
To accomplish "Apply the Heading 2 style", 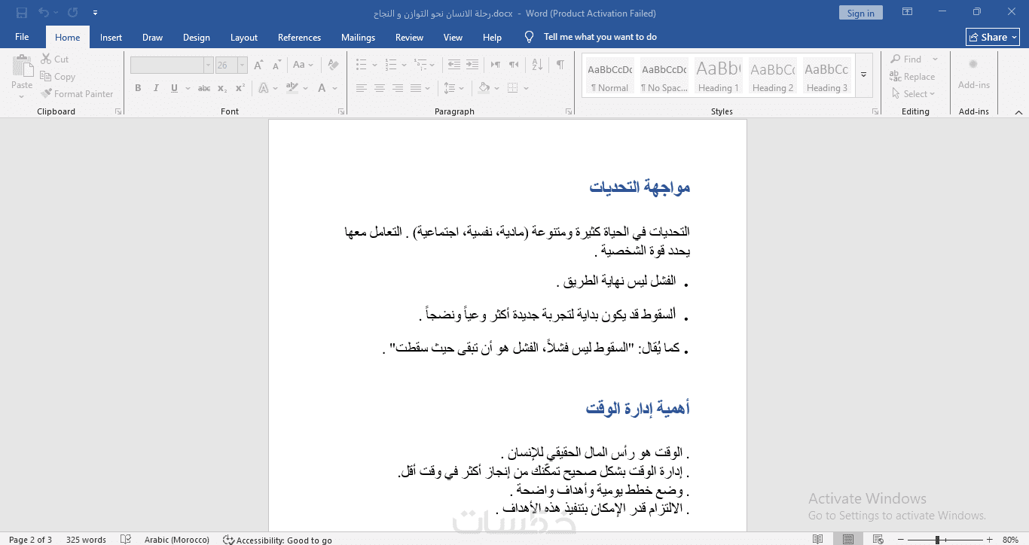I will (x=773, y=75).
